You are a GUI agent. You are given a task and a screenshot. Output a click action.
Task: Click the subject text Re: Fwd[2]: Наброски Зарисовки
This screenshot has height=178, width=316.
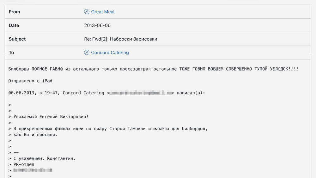tap(120, 39)
